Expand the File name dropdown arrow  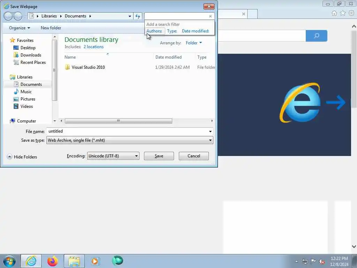tap(210, 131)
